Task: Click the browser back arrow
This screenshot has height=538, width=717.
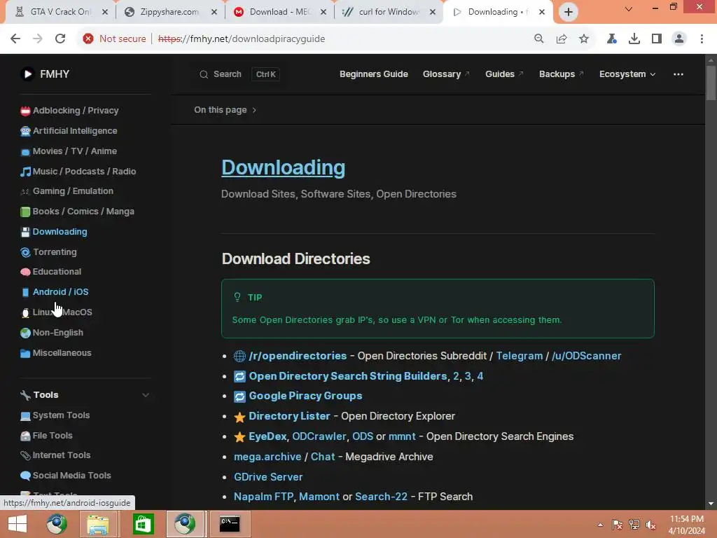Action: (15, 39)
